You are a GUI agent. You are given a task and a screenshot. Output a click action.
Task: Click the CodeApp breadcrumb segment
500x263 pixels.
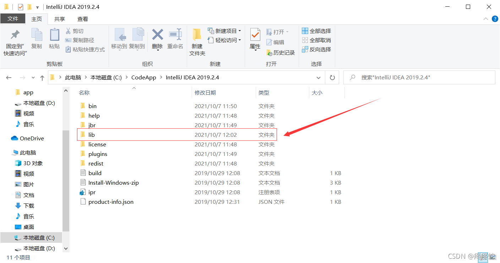[x=144, y=77]
